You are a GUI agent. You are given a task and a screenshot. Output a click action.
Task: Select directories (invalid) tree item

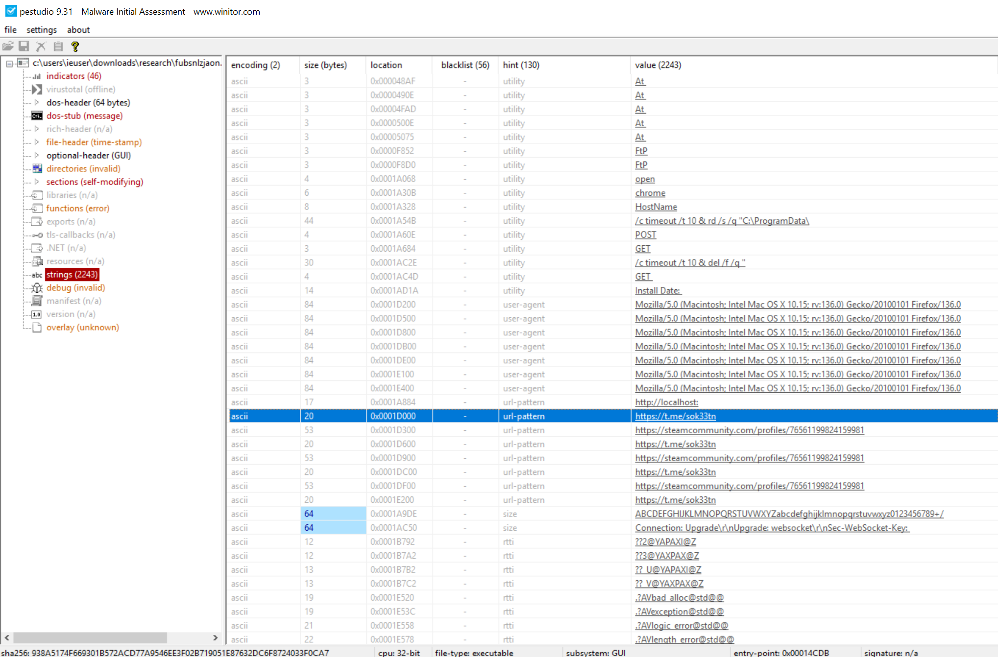point(83,169)
